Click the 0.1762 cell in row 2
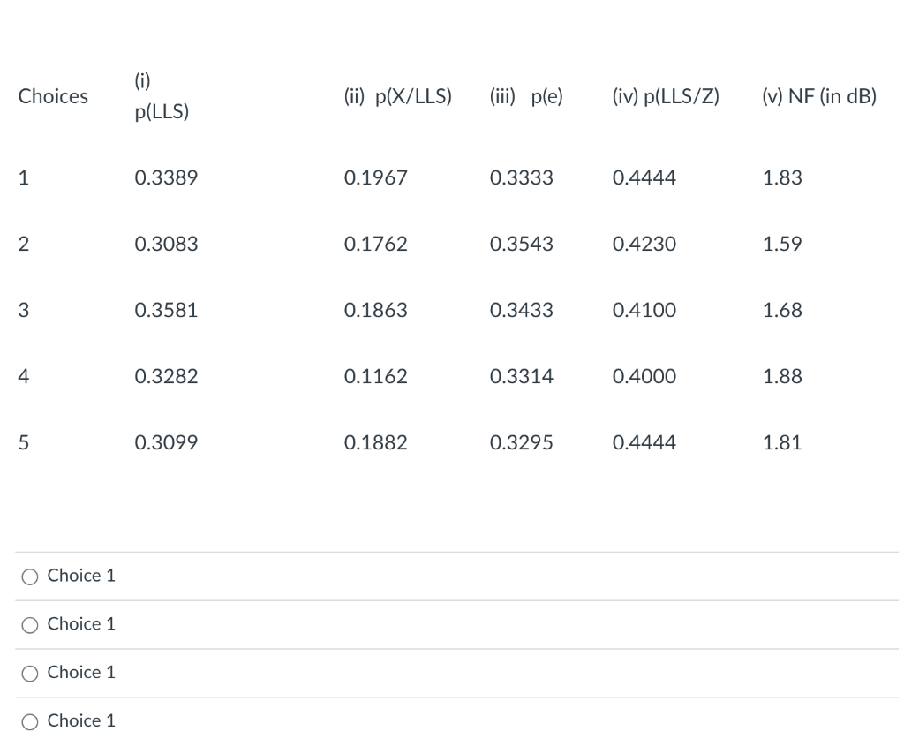 coord(375,244)
